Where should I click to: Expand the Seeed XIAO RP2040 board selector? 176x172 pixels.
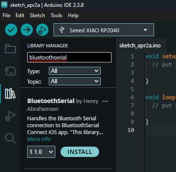tap(104, 30)
